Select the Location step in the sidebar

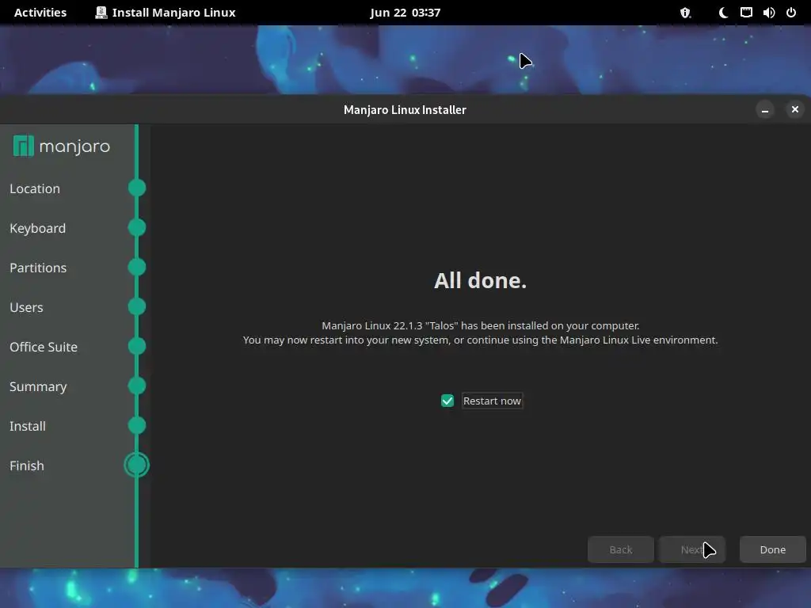coord(35,188)
